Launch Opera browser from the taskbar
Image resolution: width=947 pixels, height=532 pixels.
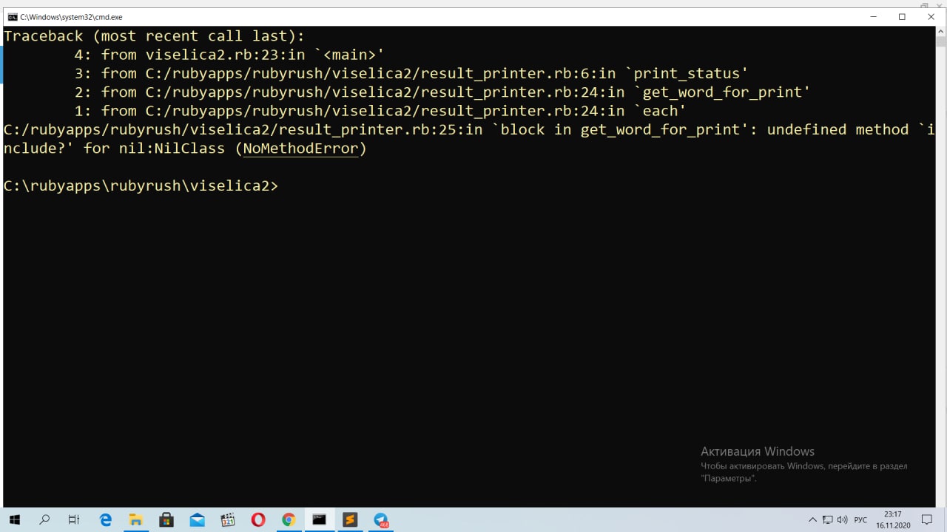(x=258, y=519)
